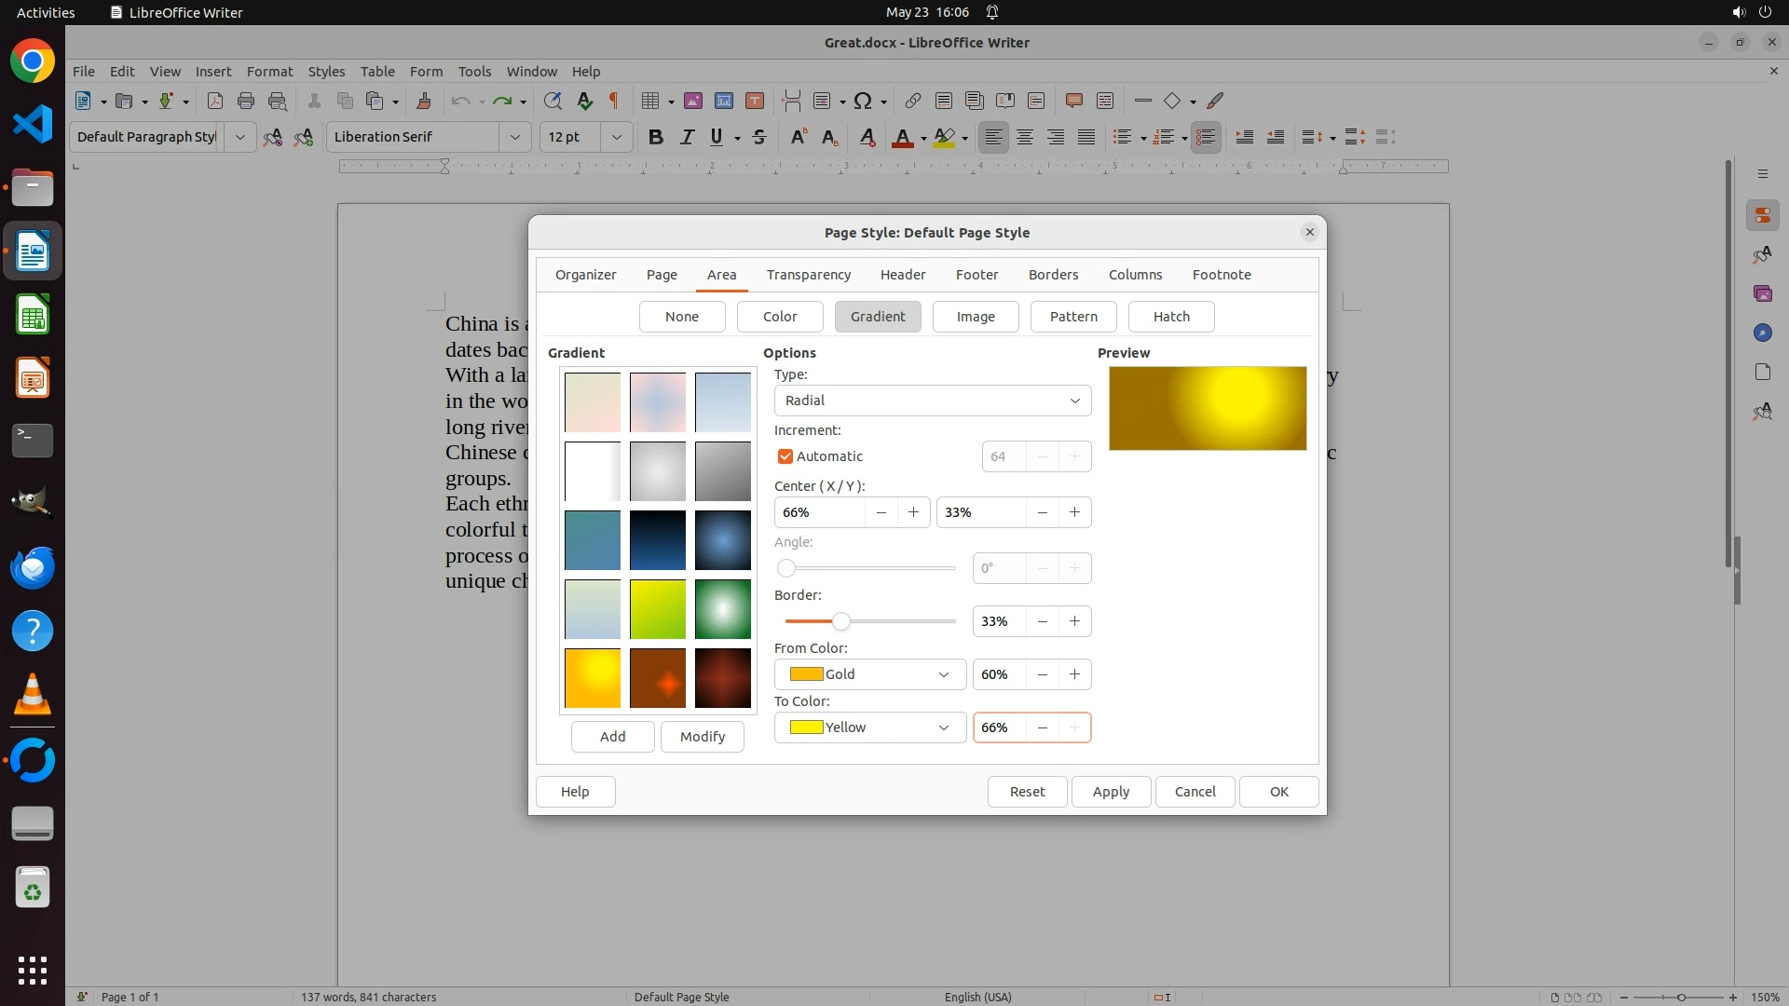1789x1006 pixels.
Task: Switch to the Transparency tab
Action: click(808, 275)
